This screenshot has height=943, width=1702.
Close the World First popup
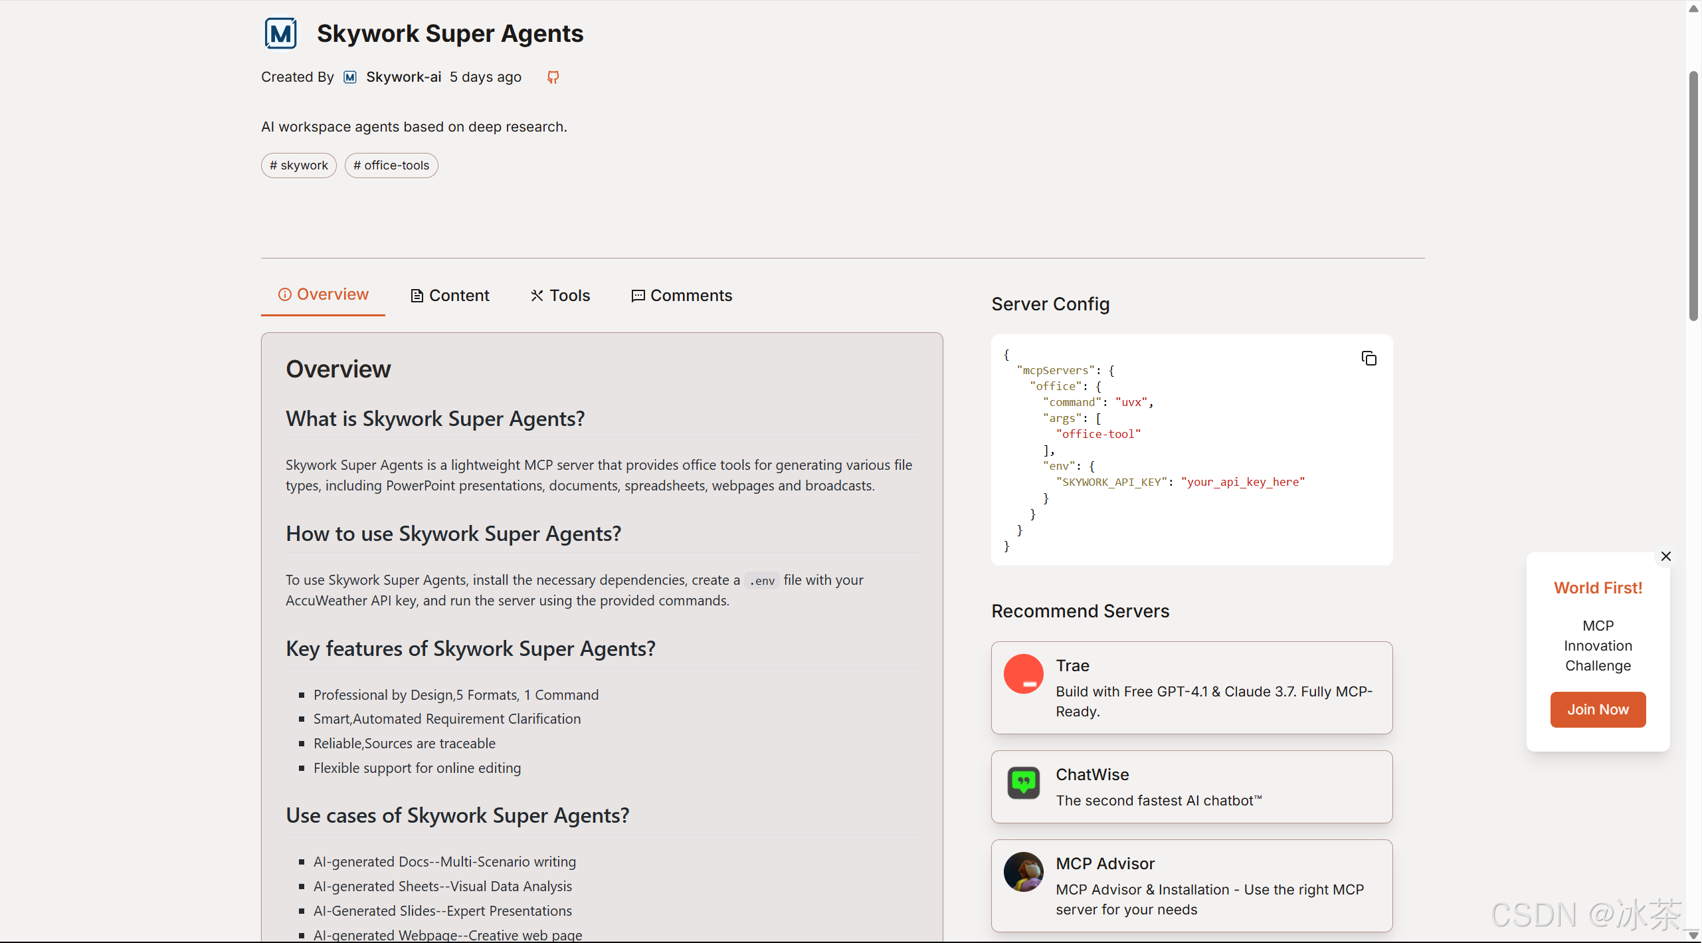(x=1665, y=556)
